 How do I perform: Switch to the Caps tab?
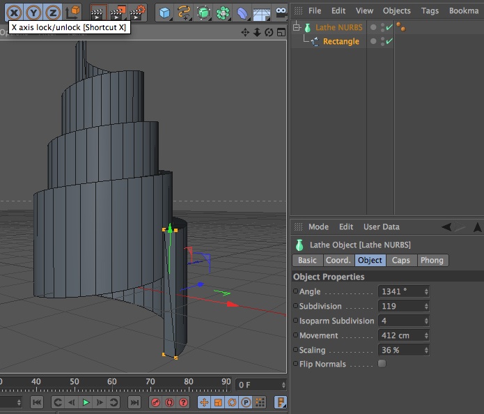[x=400, y=261]
